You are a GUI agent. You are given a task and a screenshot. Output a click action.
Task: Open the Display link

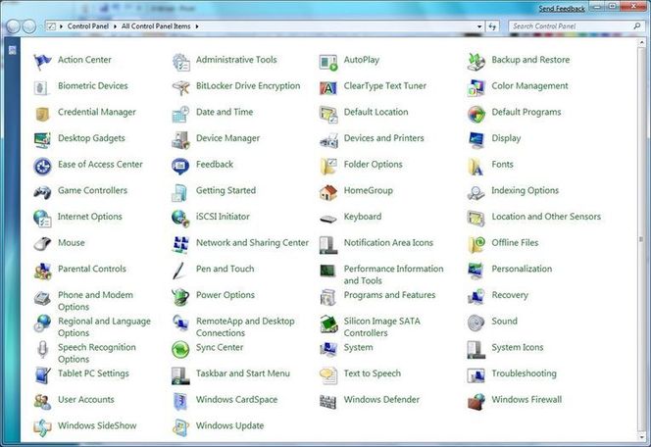click(x=506, y=138)
